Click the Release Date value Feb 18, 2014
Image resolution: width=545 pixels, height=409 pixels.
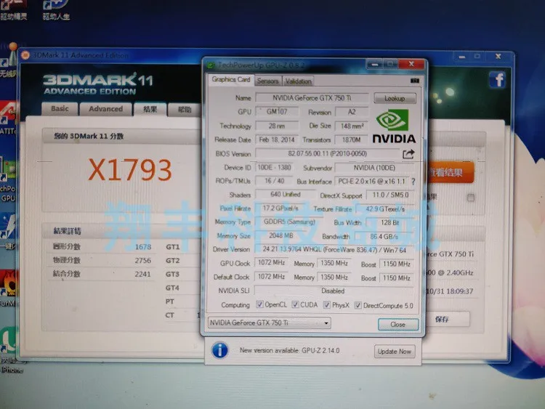[x=277, y=139]
